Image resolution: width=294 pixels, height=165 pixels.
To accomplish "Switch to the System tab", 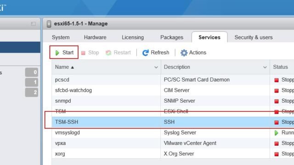I will click(x=61, y=38).
